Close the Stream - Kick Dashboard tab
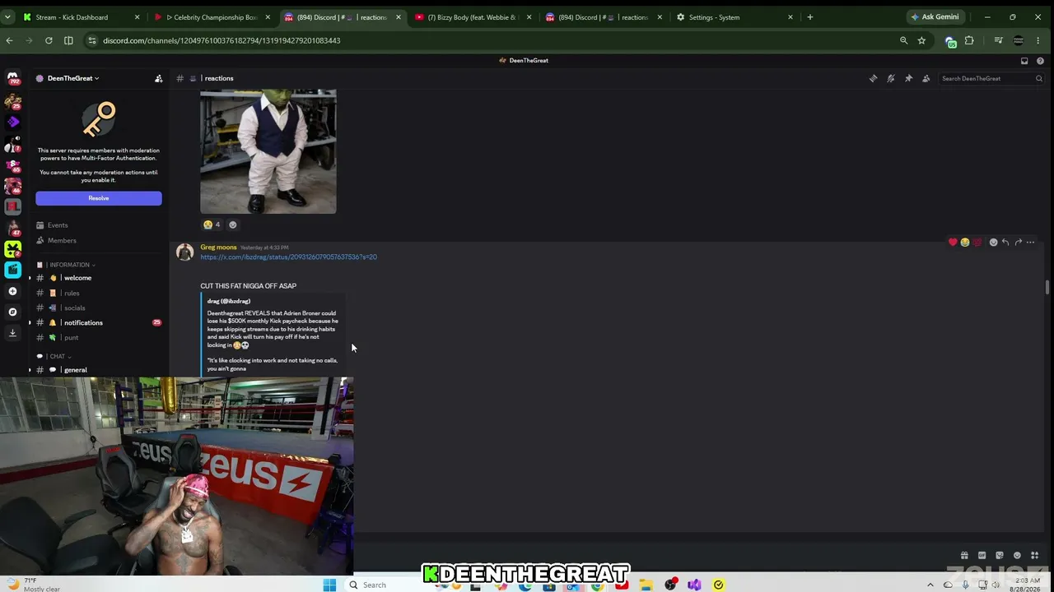 click(137, 17)
